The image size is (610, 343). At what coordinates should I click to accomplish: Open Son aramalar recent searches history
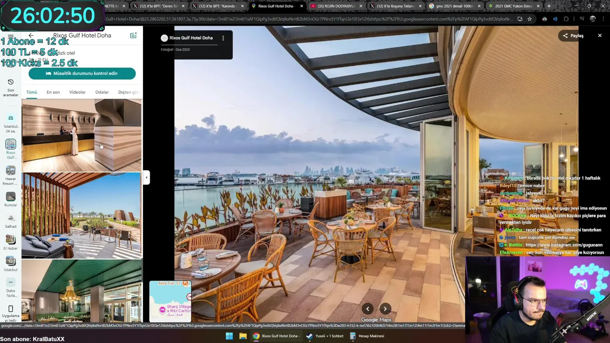[10, 88]
